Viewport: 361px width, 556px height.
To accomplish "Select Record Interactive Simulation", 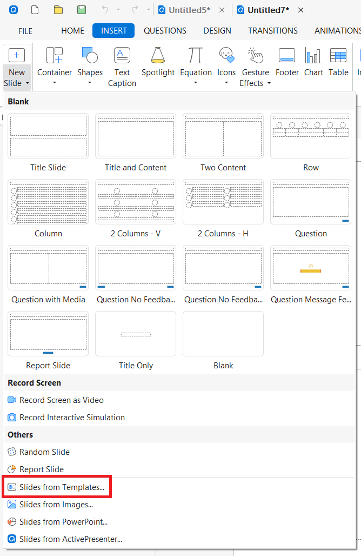I will [179, 418].
